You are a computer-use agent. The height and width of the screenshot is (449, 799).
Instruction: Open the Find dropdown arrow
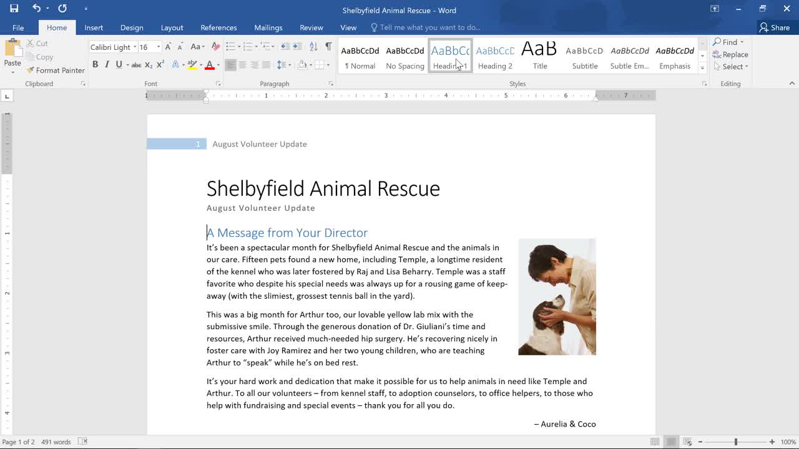coord(742,42)
